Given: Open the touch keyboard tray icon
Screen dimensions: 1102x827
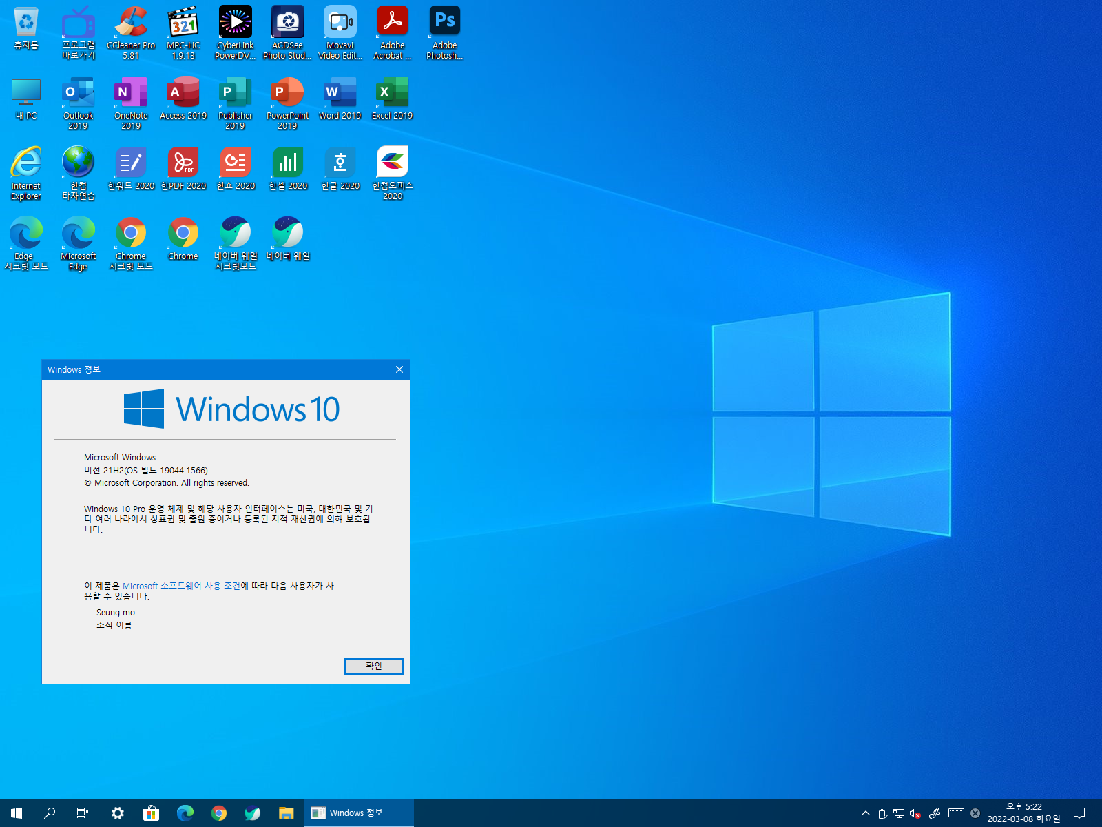Looking at the screenshot, I should [x=956, y=813].
